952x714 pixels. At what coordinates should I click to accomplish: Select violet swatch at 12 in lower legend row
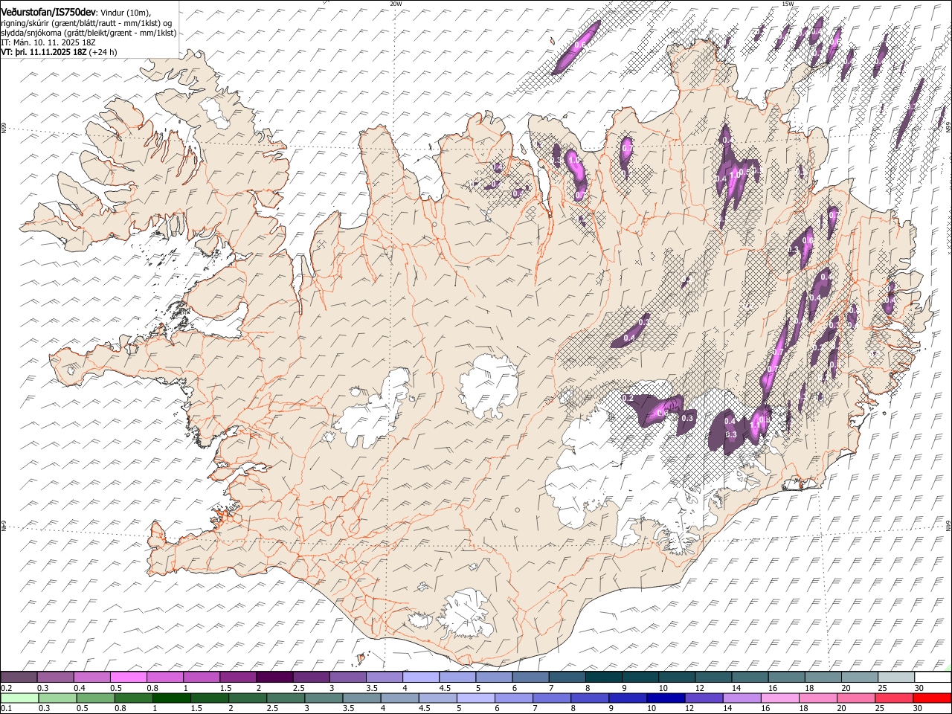[704, 698]
